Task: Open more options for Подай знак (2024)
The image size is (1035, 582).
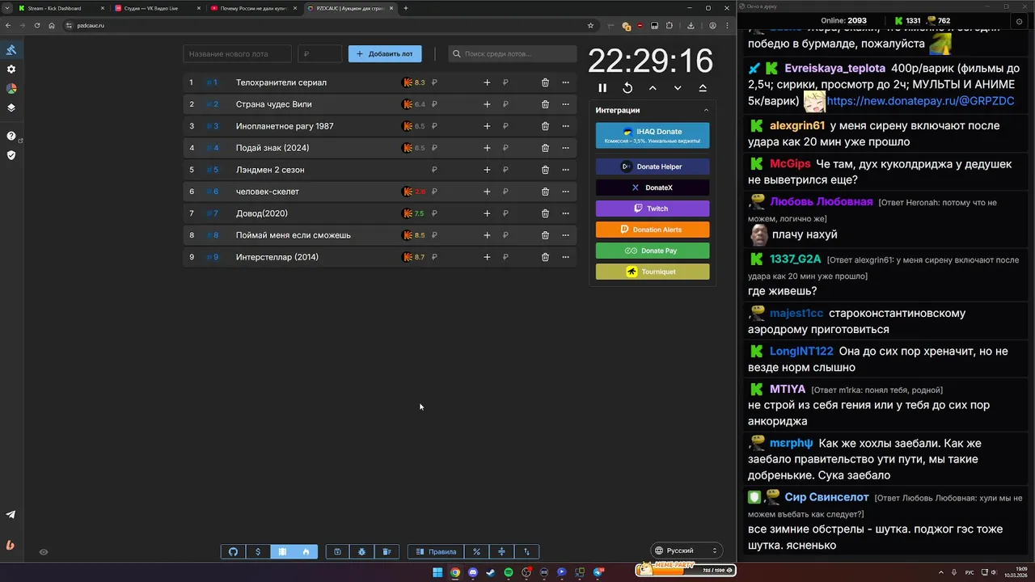Action: click(x=565, y=148)
